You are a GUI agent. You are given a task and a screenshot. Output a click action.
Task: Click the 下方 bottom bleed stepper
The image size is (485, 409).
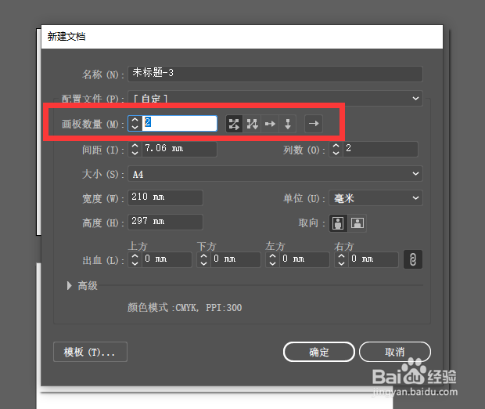203,259
